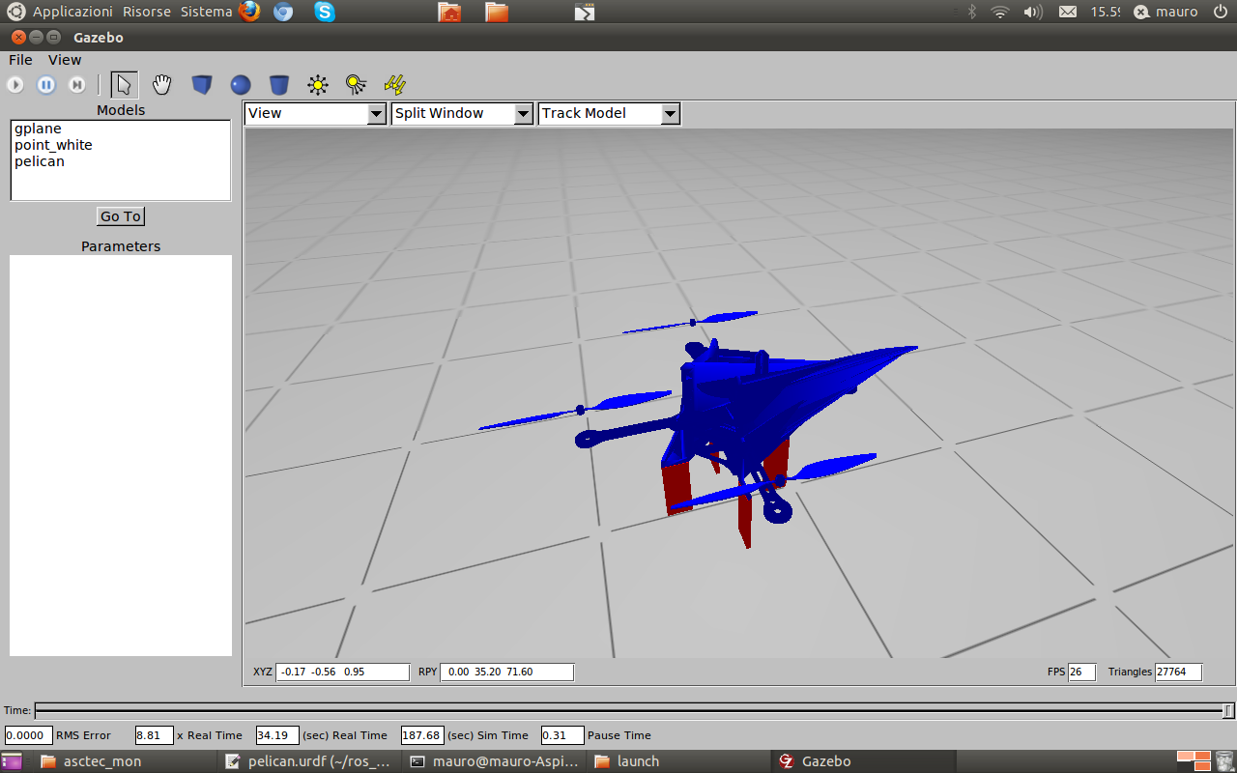The image size is (1237, 773).
Task: Select the hand manipulation tool
Action: tap(162, 85)
